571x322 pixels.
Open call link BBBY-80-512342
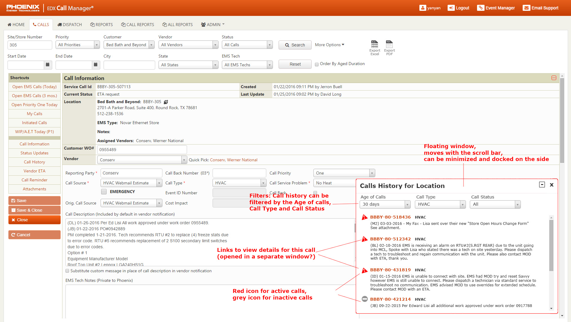[x=390, y=239]
